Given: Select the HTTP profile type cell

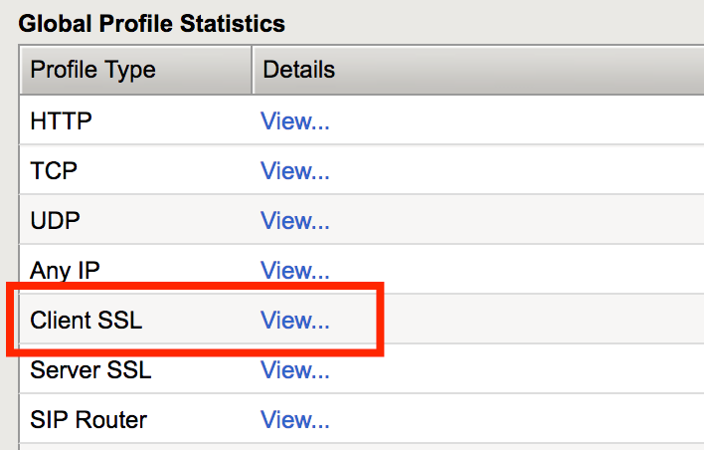Looking at the screenshot, I should tap(62, 122).
